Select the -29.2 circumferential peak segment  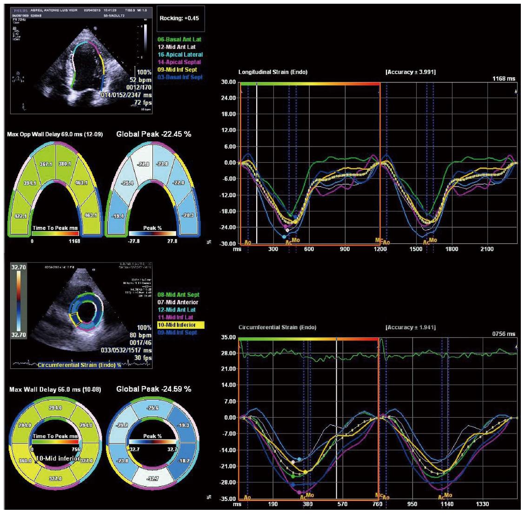pyautogui.click(x=121, y=425)
